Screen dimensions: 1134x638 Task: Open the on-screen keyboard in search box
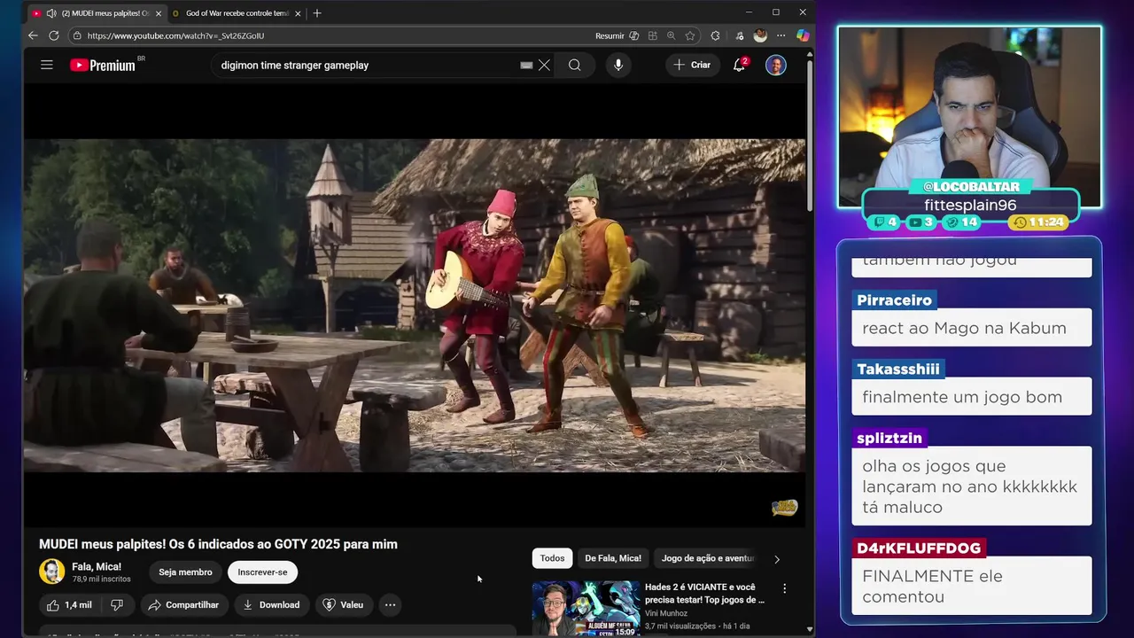[526, 65]
